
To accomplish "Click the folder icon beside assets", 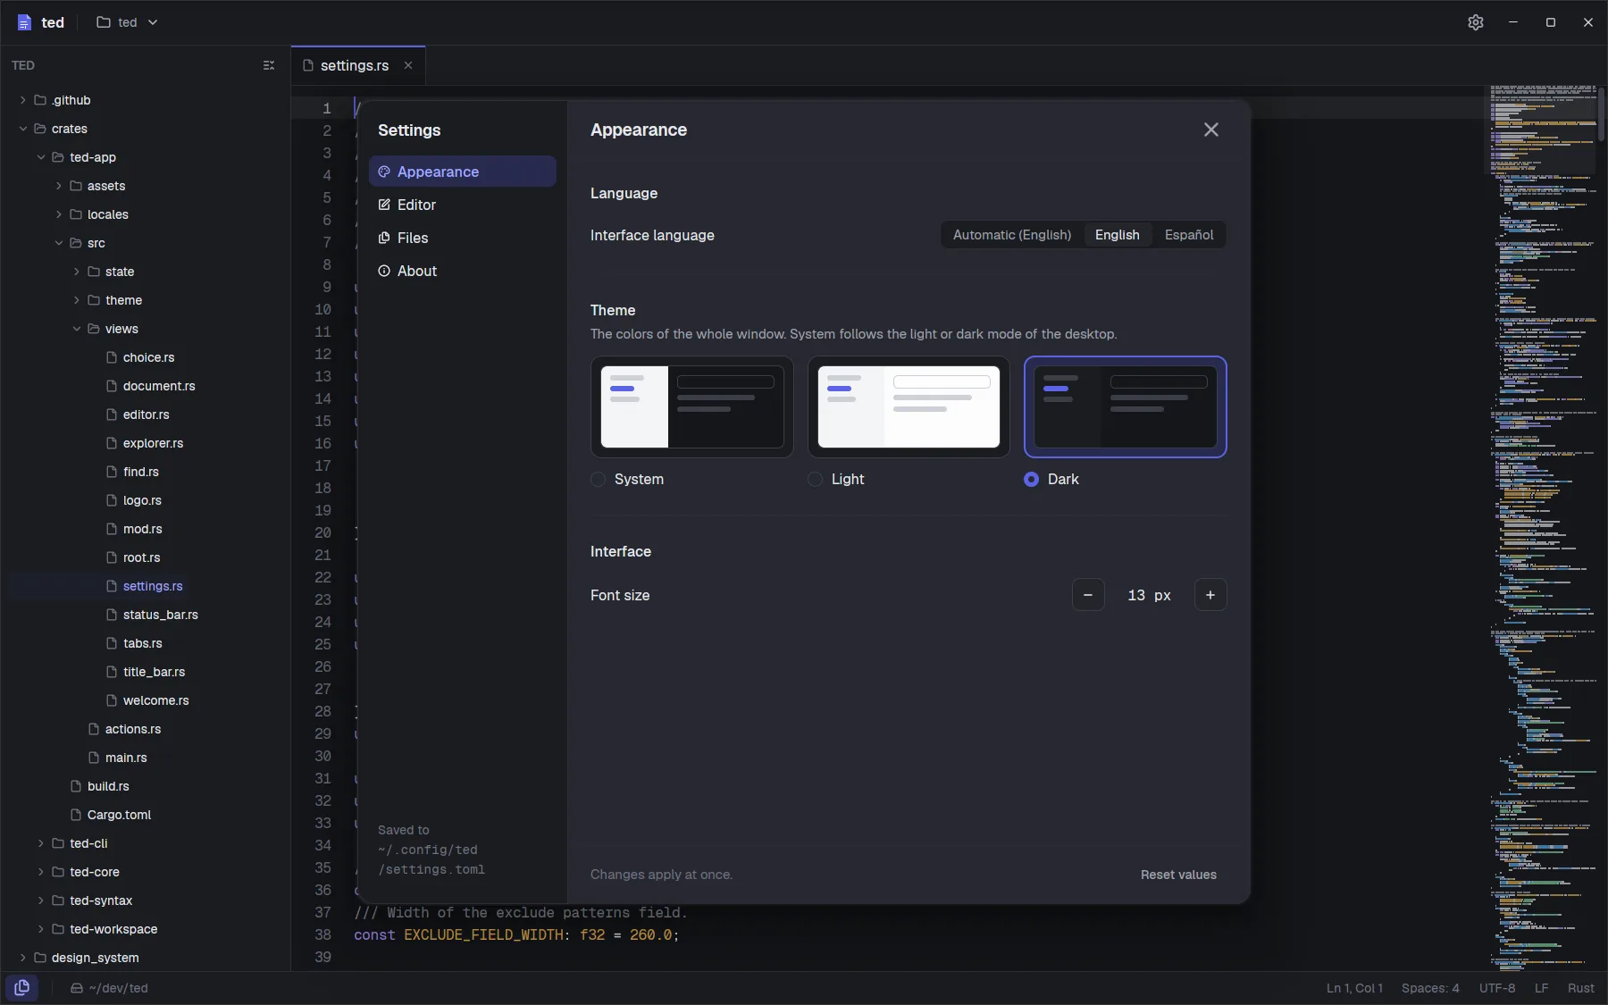I will coord(76,186).
